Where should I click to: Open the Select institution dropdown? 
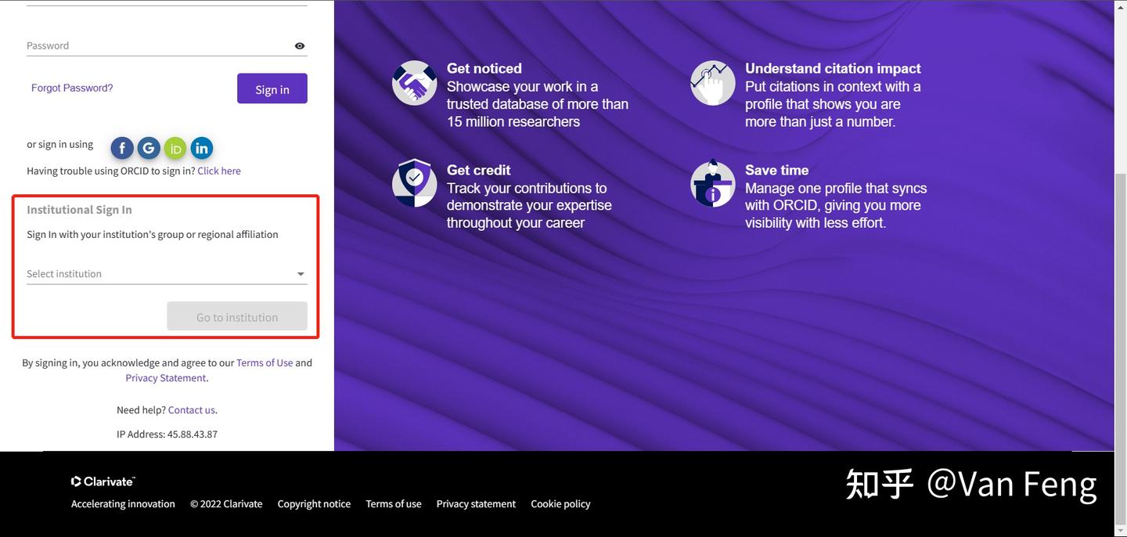click(167, 274)
